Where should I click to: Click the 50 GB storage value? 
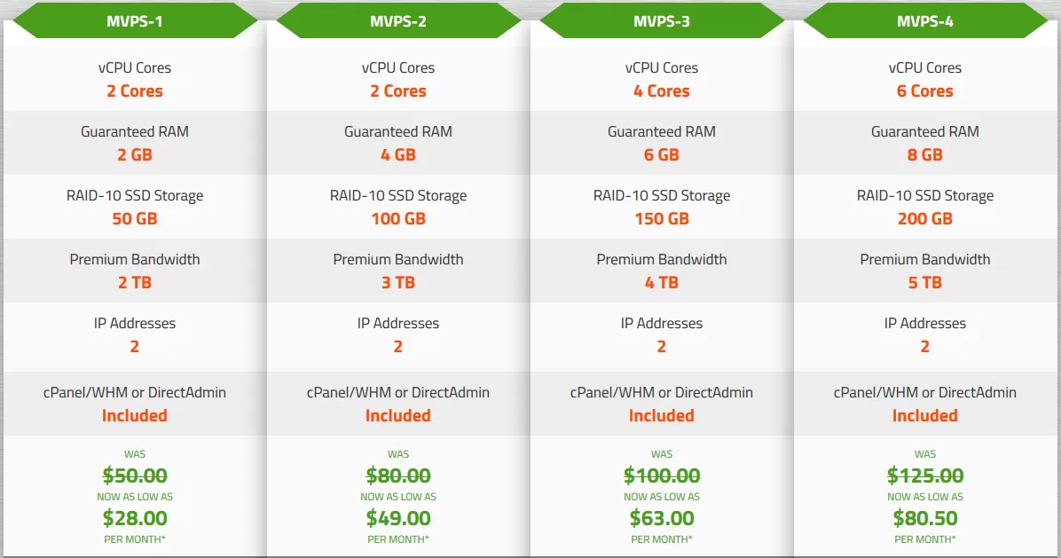135,218
